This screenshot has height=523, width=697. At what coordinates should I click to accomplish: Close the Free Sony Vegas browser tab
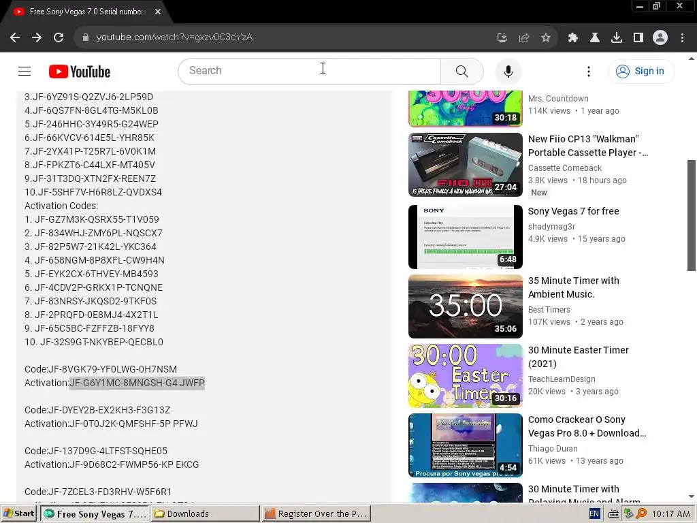[x=158, y=12]
